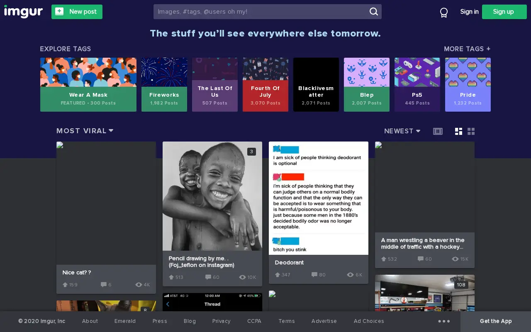Click comment icon on the beaver post

(x=421, y=259)
